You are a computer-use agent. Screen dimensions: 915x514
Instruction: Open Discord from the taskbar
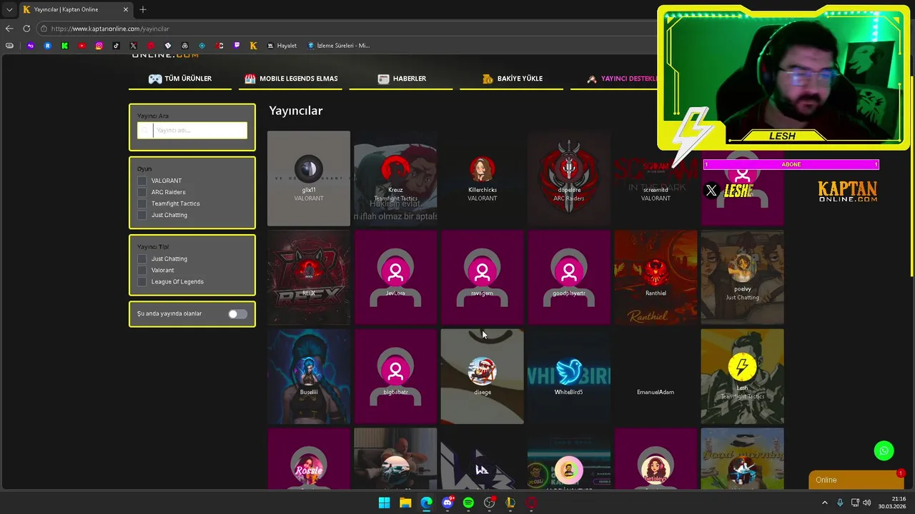coord(447,503)
